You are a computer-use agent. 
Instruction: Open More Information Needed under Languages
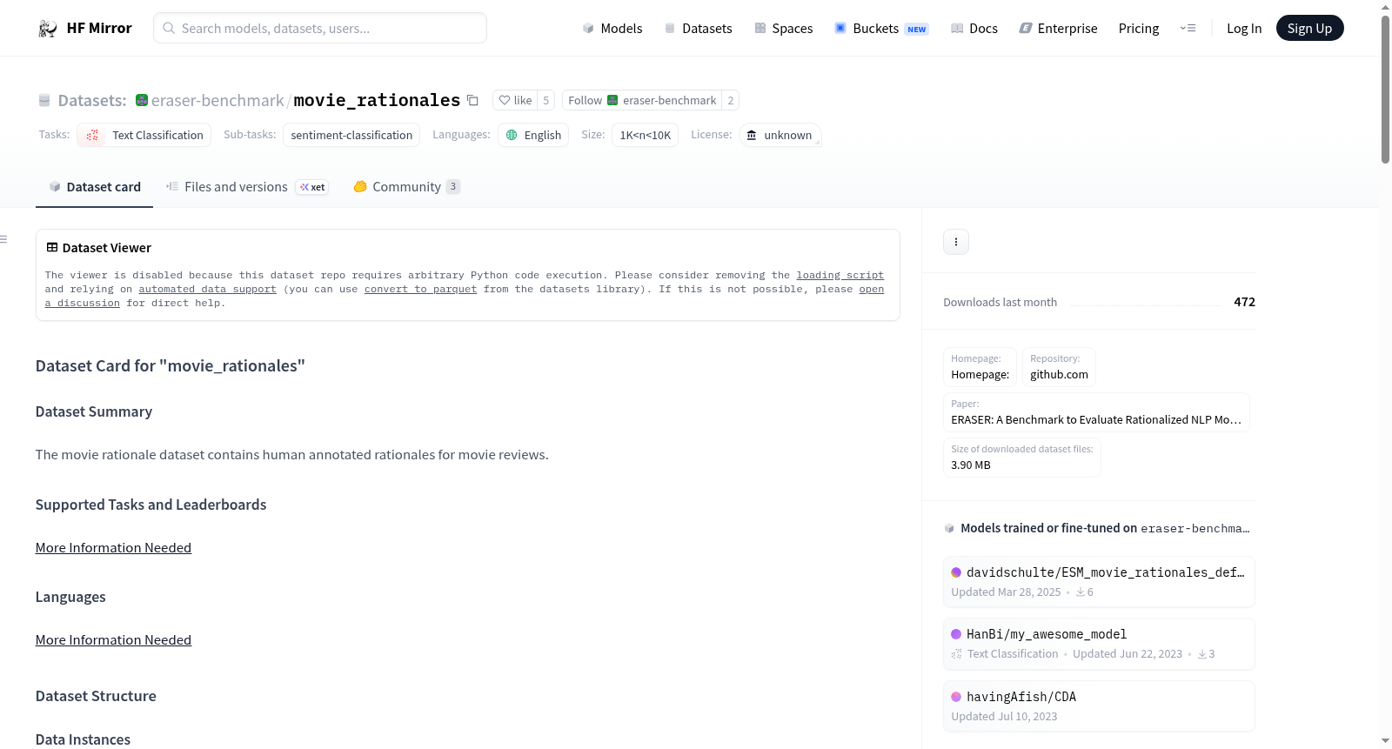coord(113,640)
